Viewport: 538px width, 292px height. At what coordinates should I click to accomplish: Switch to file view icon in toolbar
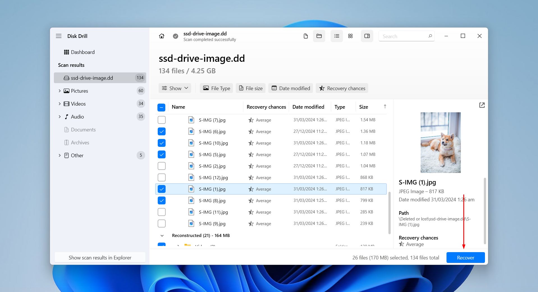[306, 36]
